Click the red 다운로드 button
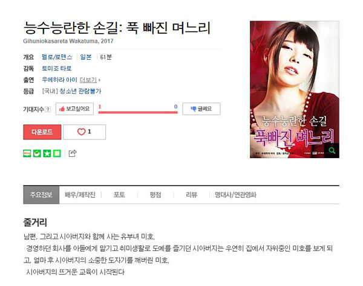The image size is (363, 286). tap(42, 132)
